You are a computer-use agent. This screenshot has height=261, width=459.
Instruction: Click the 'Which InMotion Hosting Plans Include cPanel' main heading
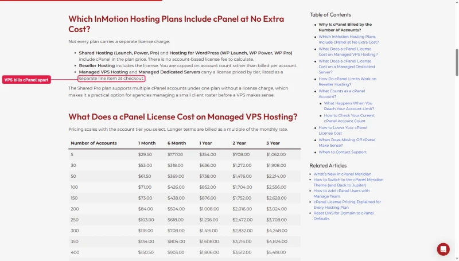click(x=176, y=24)
